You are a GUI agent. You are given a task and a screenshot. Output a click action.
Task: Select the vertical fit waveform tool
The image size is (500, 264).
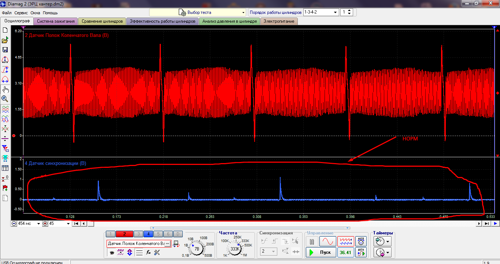[5, 69]
